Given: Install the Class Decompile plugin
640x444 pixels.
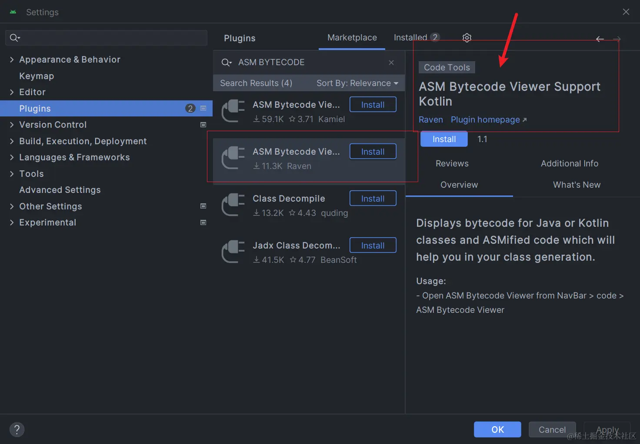Looking at the screenshot, I should [373, 199].
